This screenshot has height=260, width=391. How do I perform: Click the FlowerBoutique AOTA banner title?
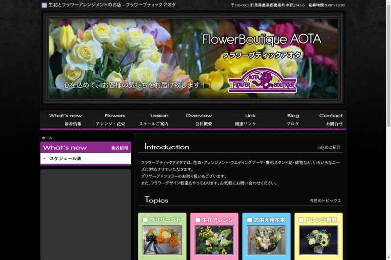pyautogui.click(x=262, y=40)
